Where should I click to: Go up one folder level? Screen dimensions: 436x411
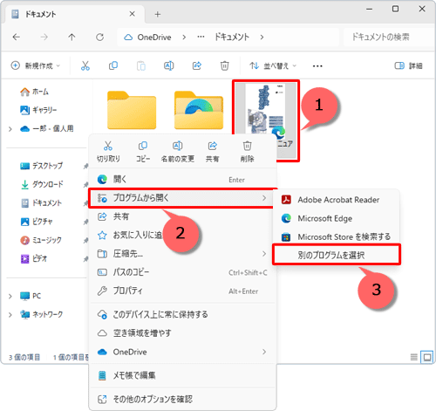tap(72, 37)
